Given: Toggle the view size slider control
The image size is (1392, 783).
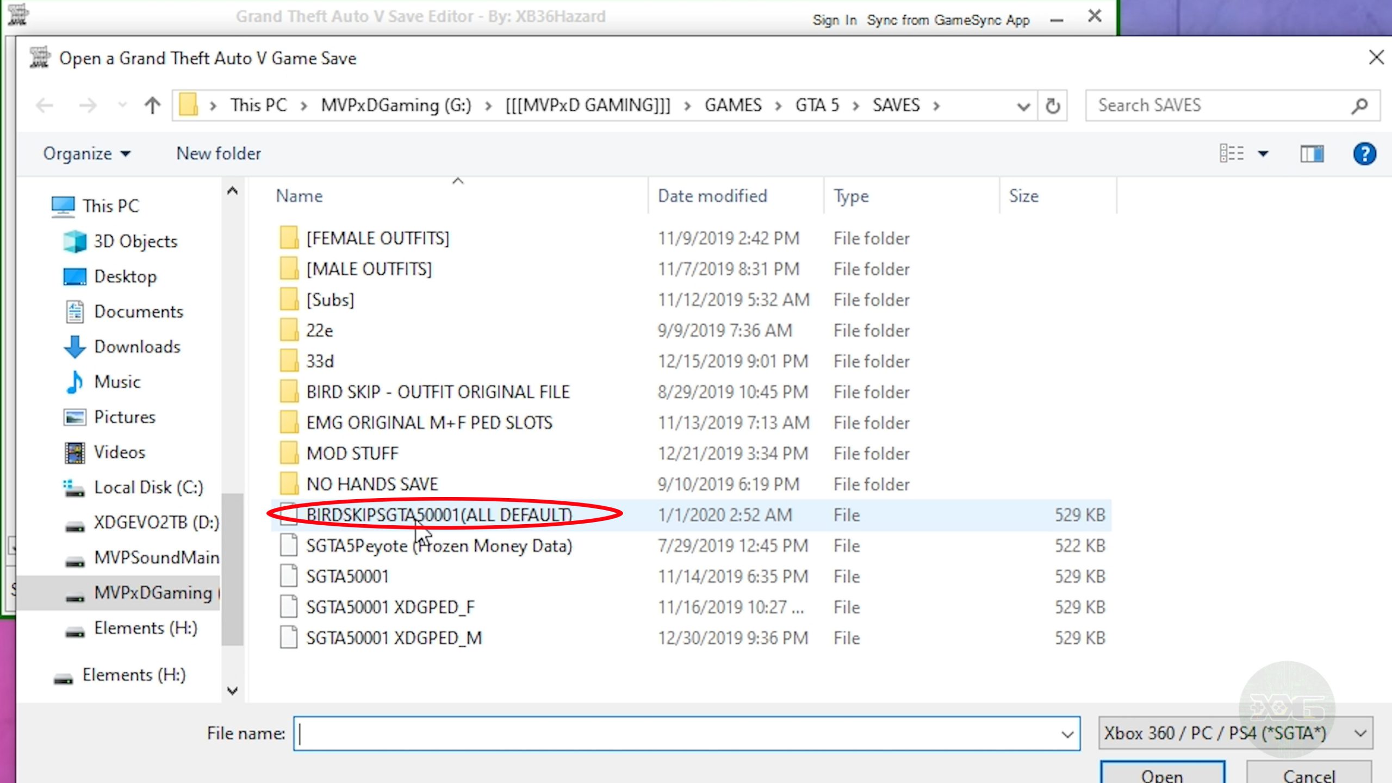Looking at the screenshot, I should point(1263,153).
